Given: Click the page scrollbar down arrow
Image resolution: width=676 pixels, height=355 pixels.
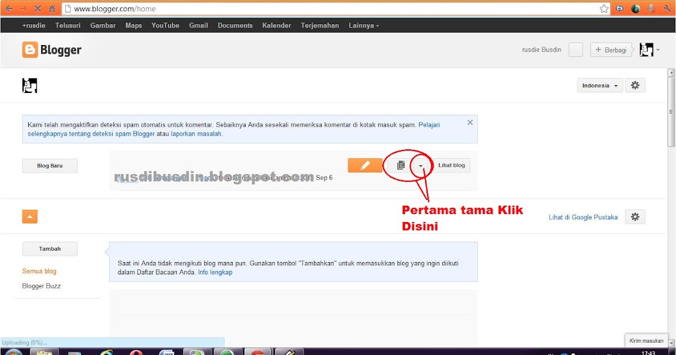Looking at the screenshot, I should click(x=671, y=342).
